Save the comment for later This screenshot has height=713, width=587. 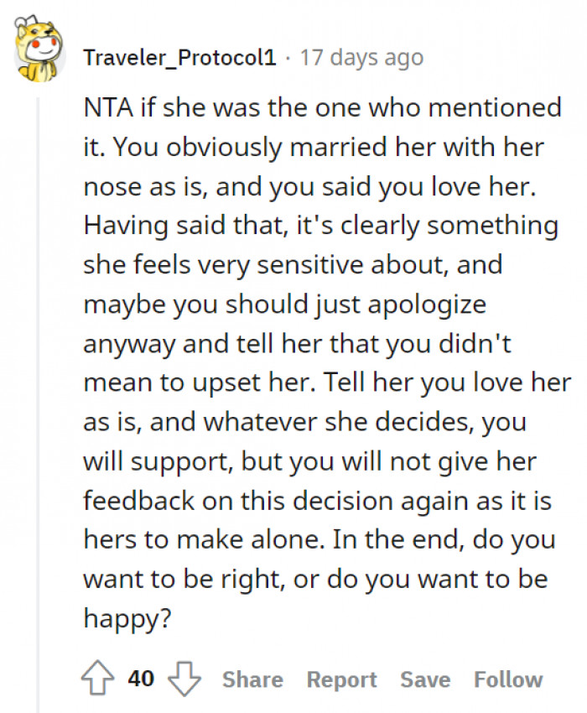click(424, 679)
